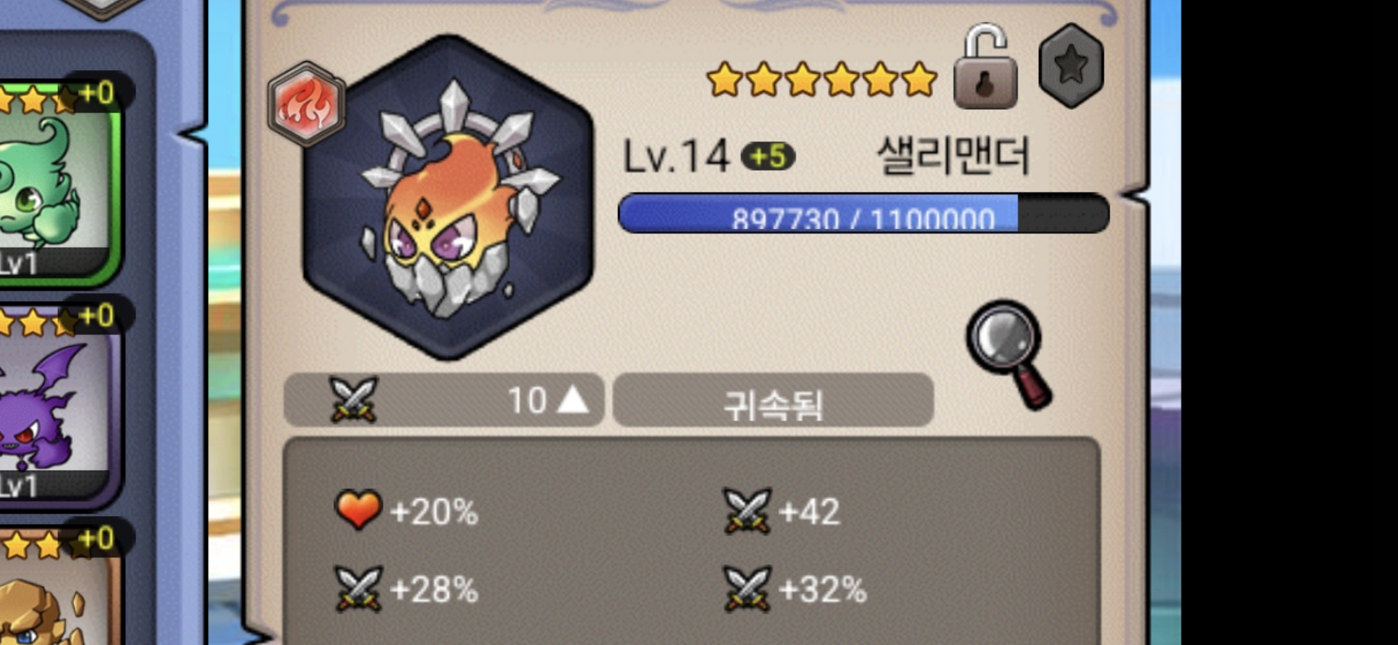Tap the crossed swords +32% stat
1398x645 pixels.
click(x=795, y=589)
